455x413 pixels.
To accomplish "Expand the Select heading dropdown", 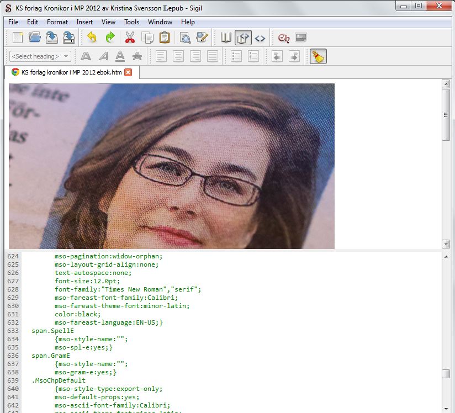I will 40,56.
